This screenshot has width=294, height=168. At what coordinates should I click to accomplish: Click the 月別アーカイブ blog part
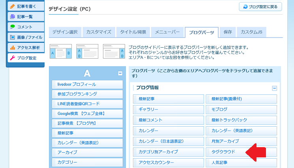[x=241, y=142]
